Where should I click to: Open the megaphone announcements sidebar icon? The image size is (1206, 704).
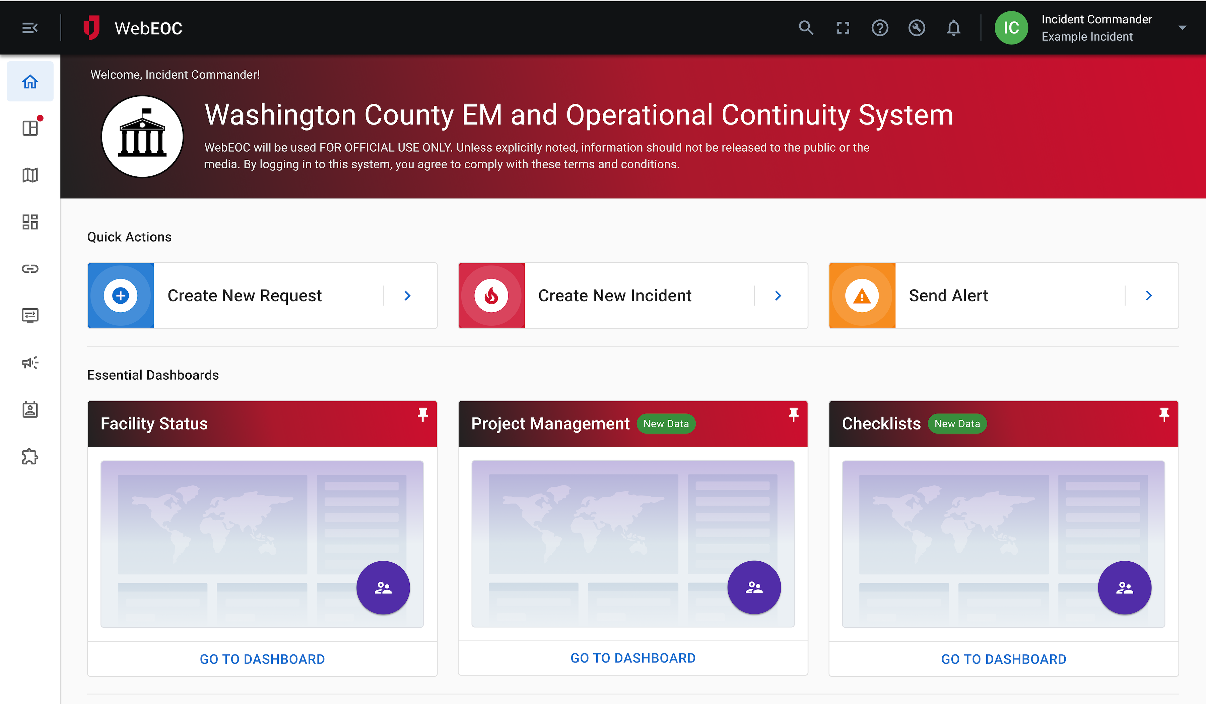pos(30,363)
